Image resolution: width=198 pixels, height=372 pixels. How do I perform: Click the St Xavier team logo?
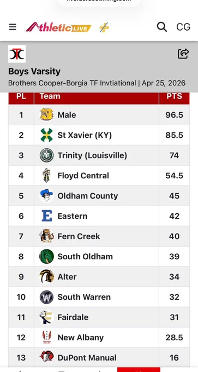[46, 135]
